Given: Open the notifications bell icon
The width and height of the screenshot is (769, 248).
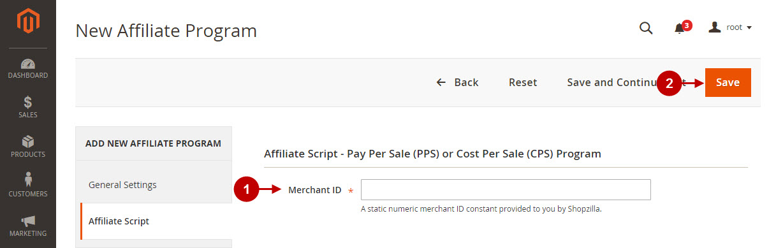Looking at the screenshot, I should point(680,29).
